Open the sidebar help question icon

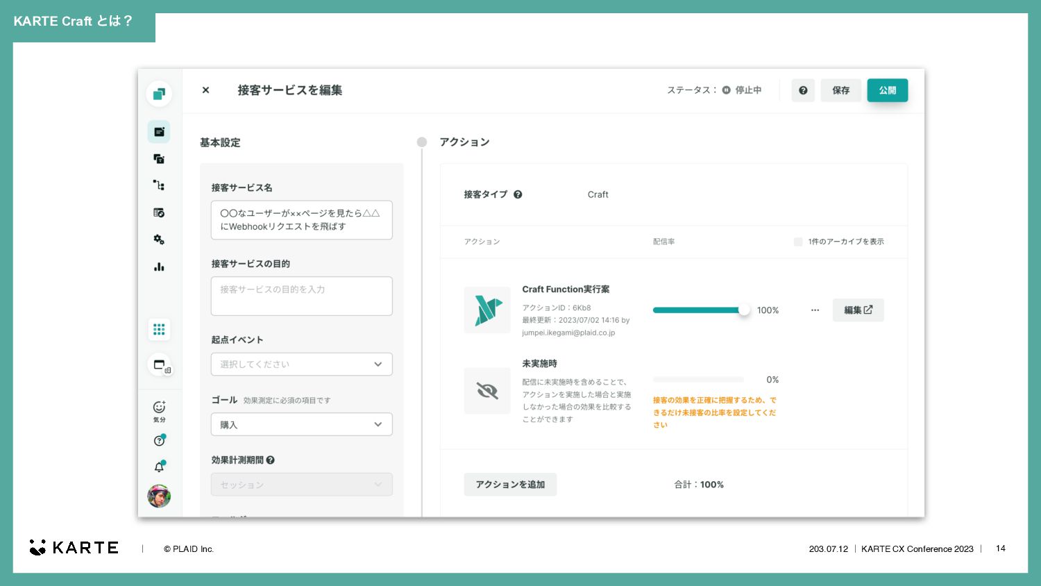tap(160, 440)
